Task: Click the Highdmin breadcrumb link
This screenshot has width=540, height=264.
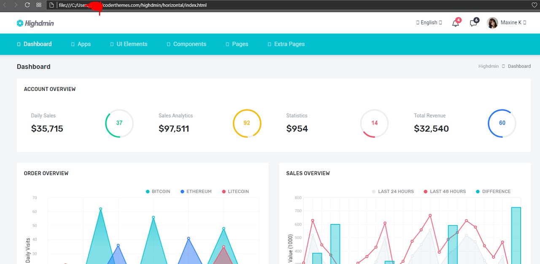Action: pos(489,66)
